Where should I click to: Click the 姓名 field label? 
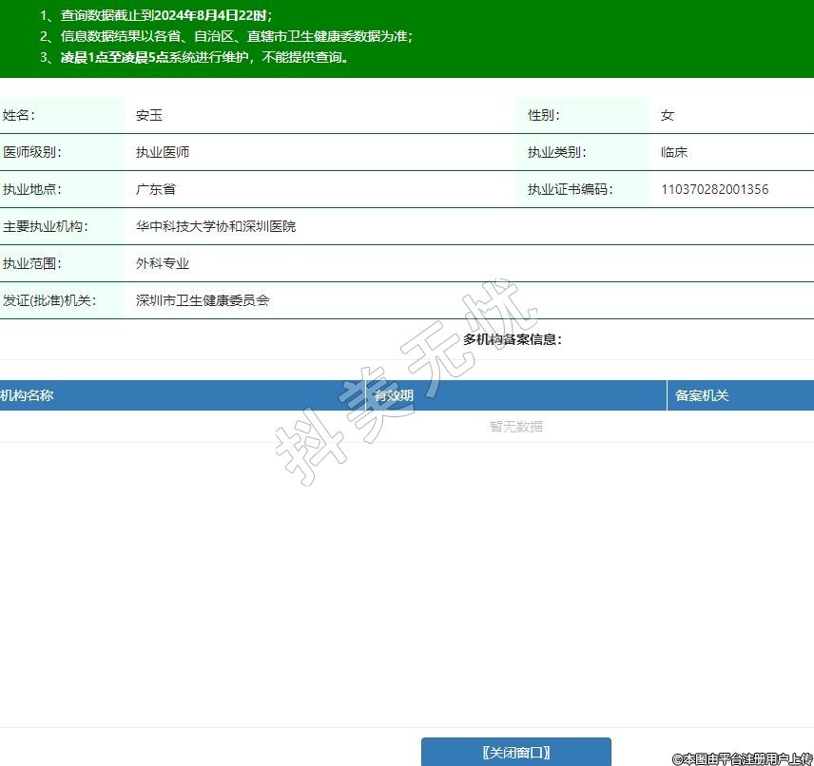tap(18, 115)
